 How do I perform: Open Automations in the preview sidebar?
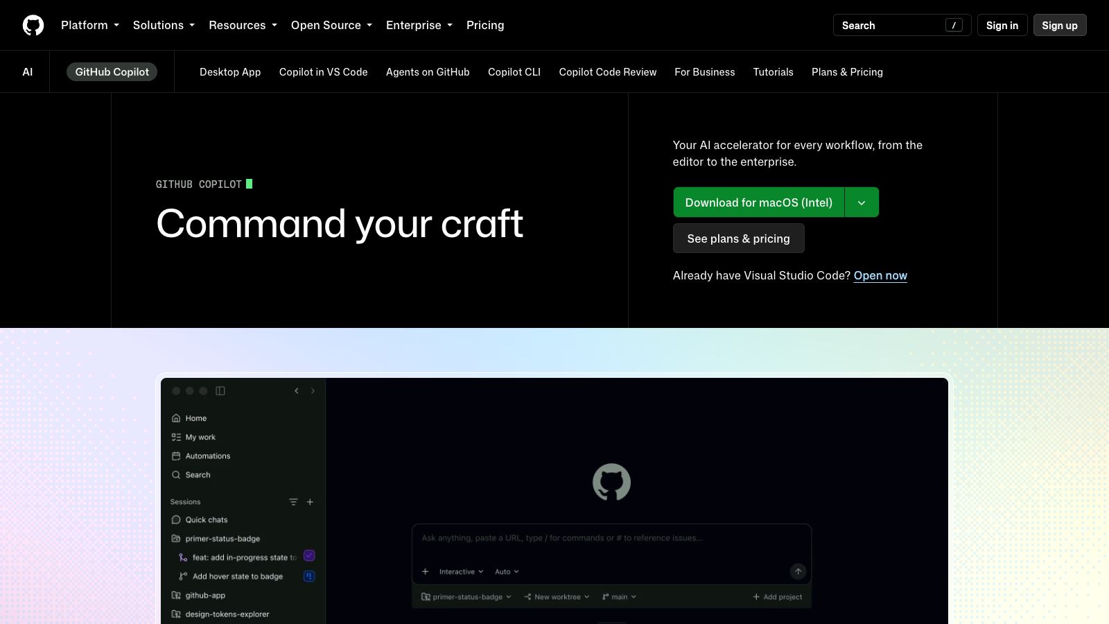coord(201,456)
